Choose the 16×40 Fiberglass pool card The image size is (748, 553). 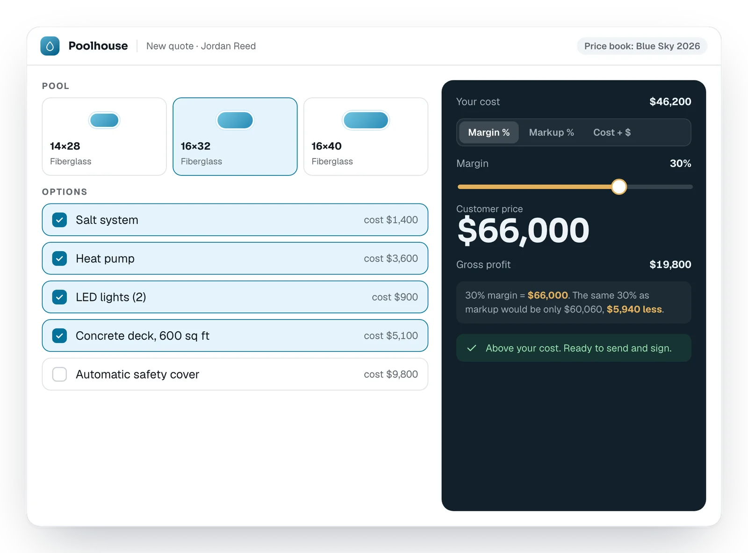(366, 137)
